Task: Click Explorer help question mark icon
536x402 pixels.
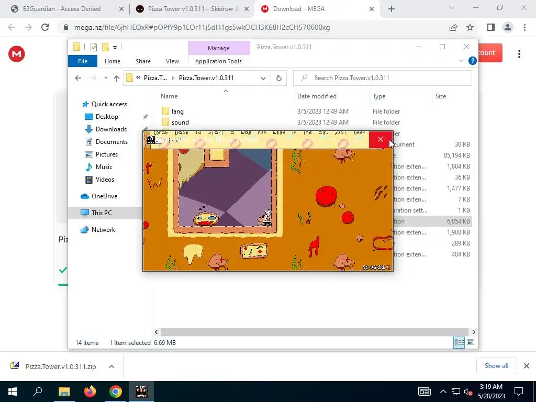Action: tap(473, 61)
